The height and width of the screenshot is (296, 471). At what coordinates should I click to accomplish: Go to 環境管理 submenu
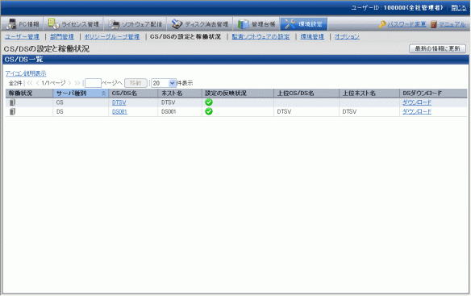312,36
